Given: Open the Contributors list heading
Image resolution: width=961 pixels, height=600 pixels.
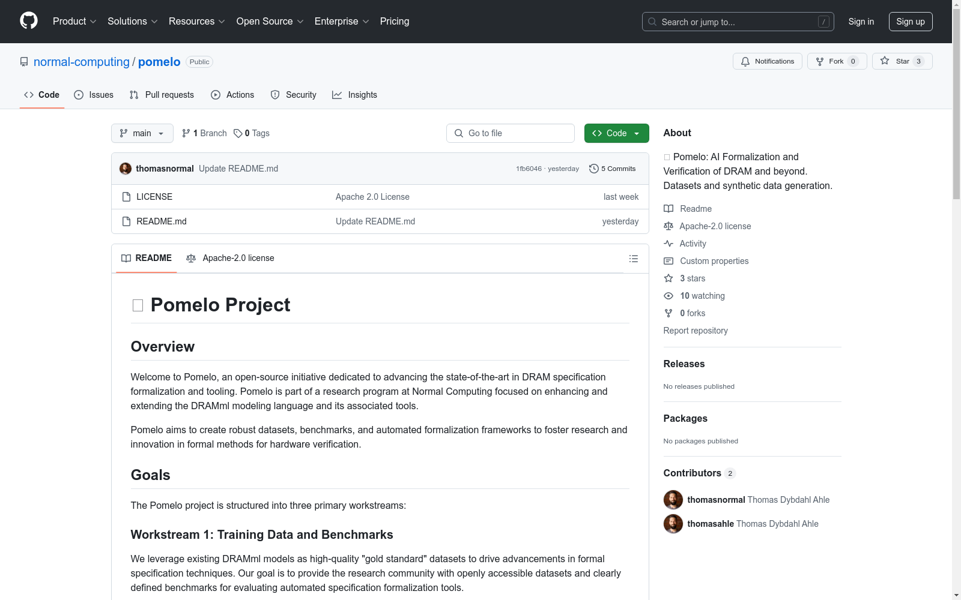Looking at the screenshot, I should [700, 473].
